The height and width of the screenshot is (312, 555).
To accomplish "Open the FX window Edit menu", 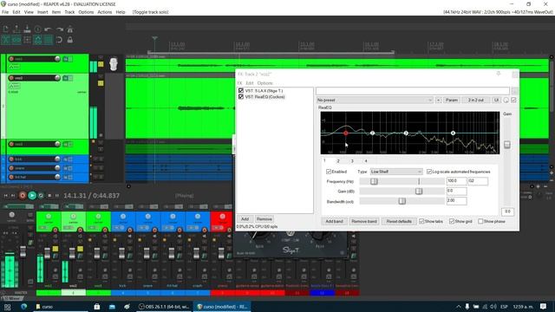I will pyautogui.click(x=250, y=83).
